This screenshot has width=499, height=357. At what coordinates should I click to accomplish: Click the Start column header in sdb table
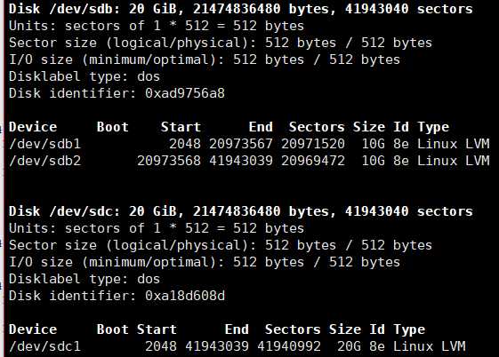181,127
